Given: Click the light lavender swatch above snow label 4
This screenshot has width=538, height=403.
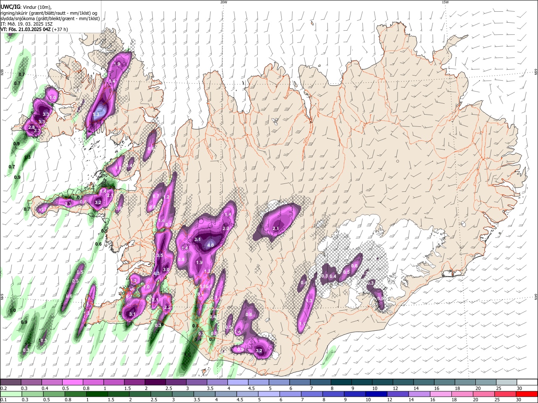Looking at the screenshot, I should point(237,382).
